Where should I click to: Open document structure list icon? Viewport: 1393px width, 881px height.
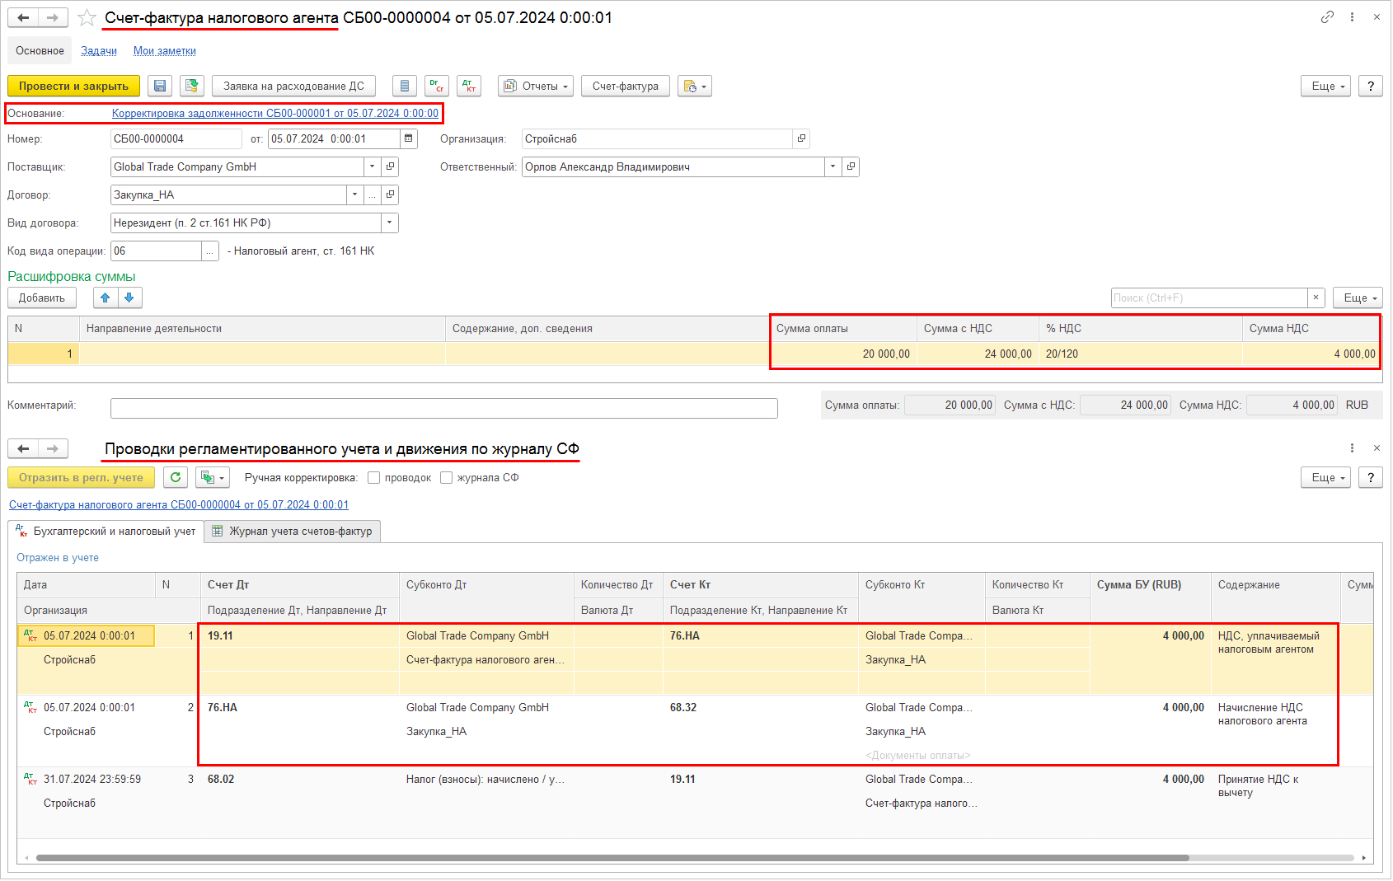coord(403,86)
